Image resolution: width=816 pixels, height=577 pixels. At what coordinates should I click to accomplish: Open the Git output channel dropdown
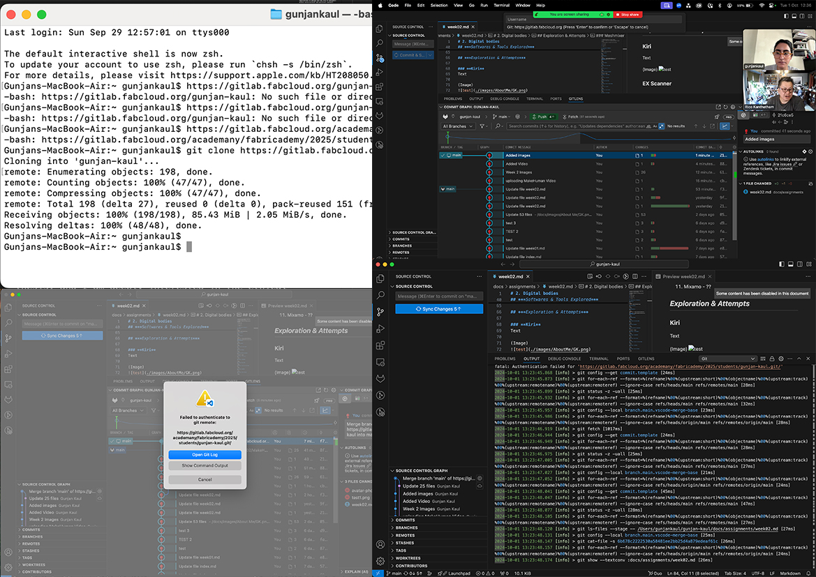727,359
